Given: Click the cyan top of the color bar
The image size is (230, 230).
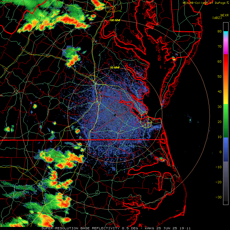Looking at the screenshot, I should pos(226,33).
